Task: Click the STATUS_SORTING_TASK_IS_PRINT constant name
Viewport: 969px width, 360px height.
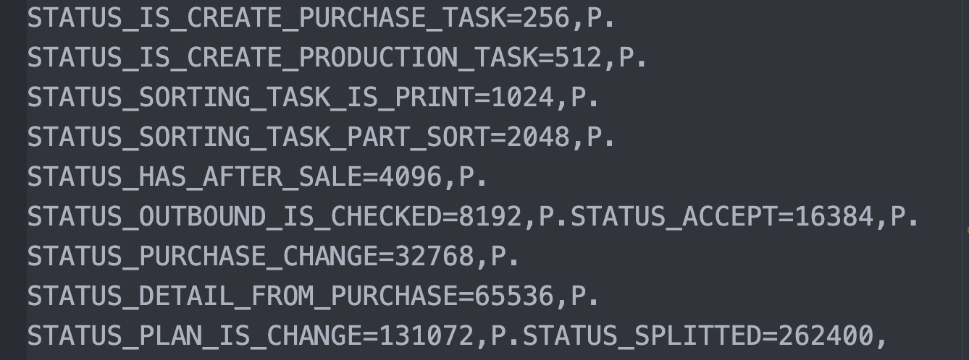Action: pos(251,97)
